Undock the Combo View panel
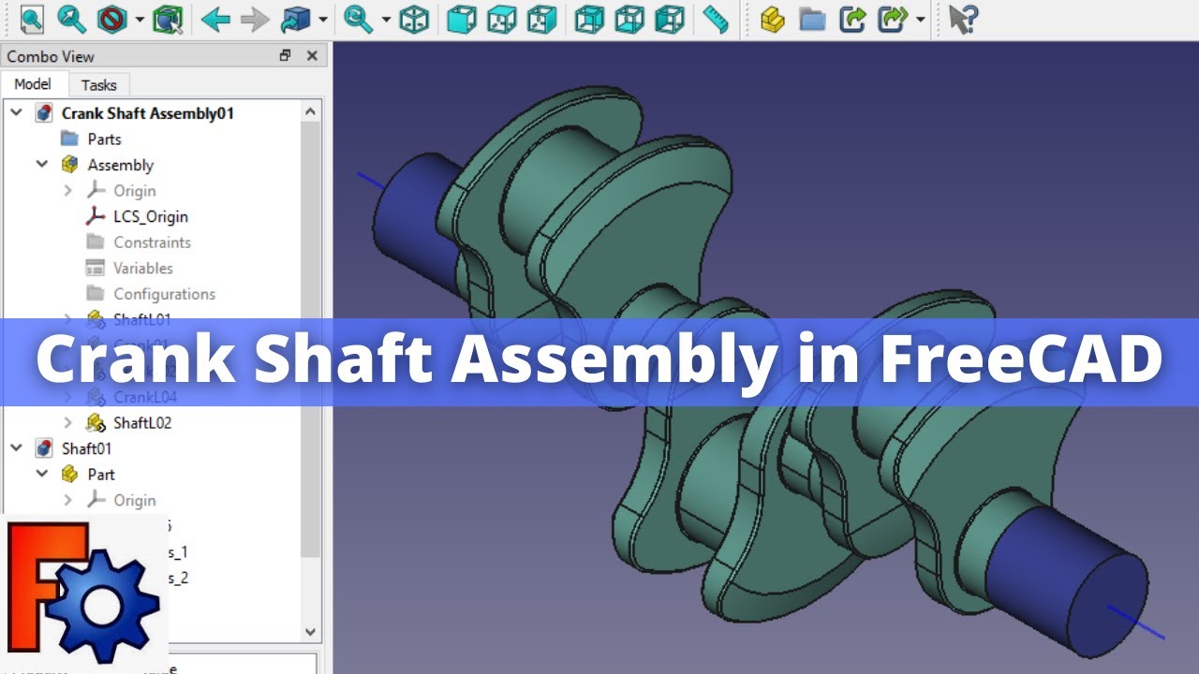Screen dimensions: 1199x674 coord(286,56)
